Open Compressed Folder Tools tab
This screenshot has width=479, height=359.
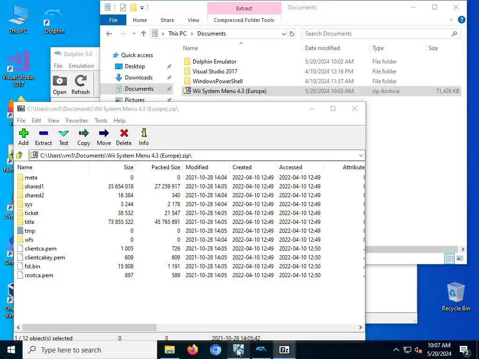click(x=244, y=20)
